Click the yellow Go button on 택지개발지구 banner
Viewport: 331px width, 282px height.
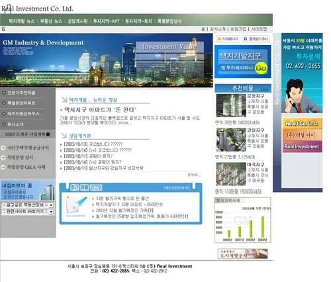pos(261,68)
